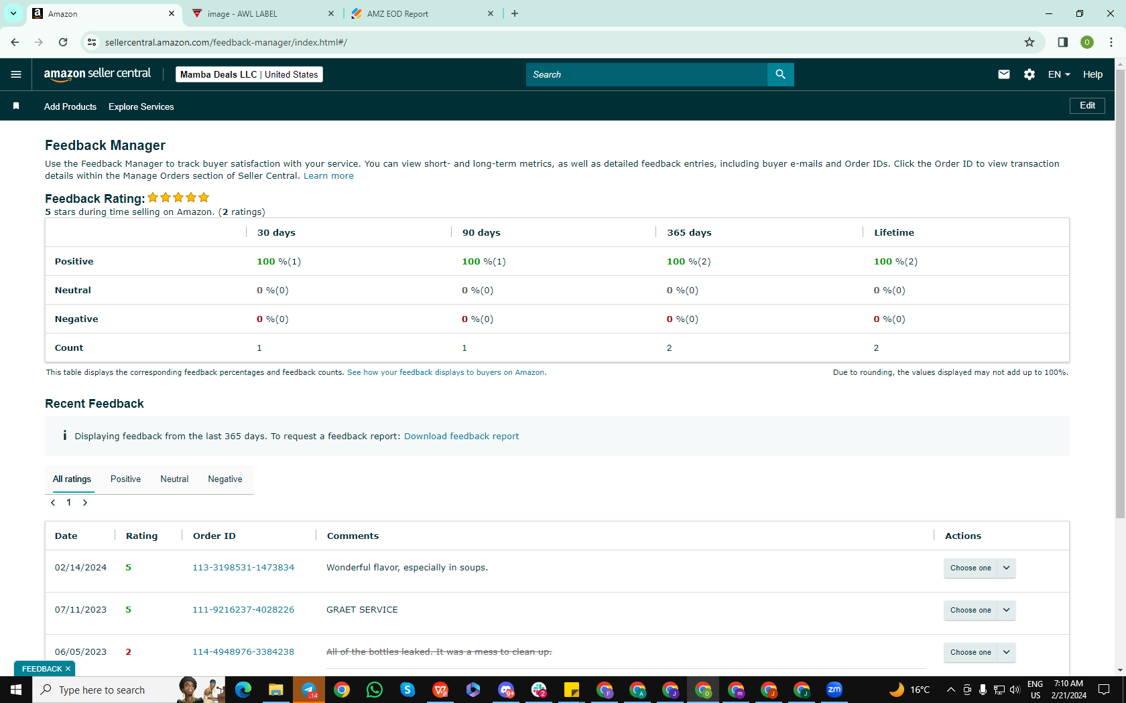View site information icon in address bar
Image resolution: width=1126 pixels, height=703 pixels.
92,42
